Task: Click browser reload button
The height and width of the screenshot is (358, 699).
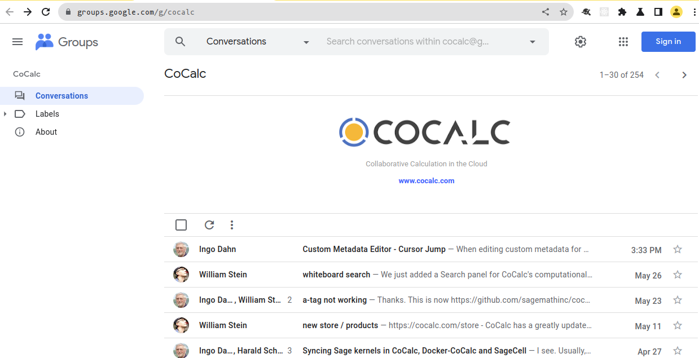Action: click(46, 12)
